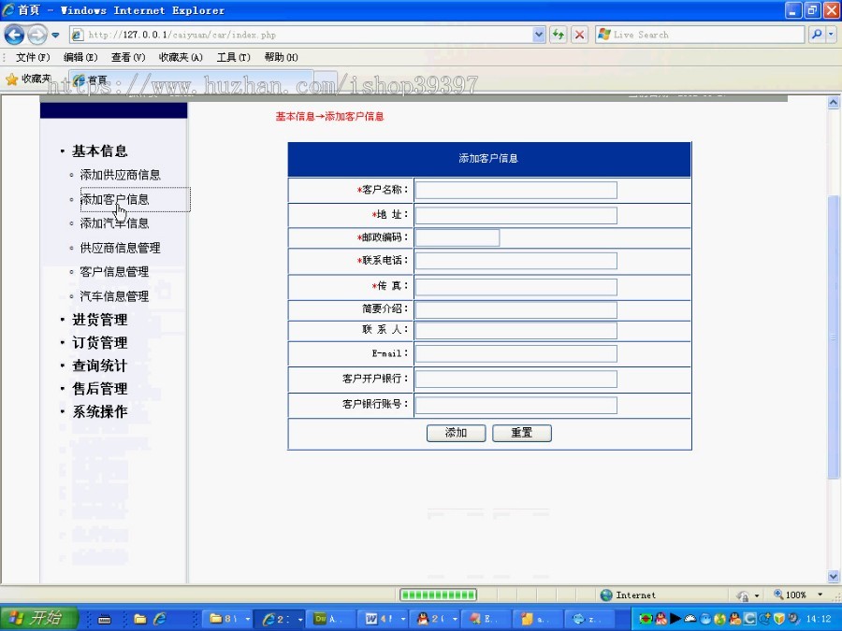The height and width of the screenshot is (631, 842).
Task: Switch to the Dreamweaver taskbar item
Action: point(331,619)
